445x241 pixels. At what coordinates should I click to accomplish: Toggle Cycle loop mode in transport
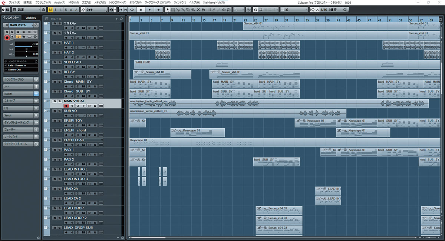[x=132, y=9]
